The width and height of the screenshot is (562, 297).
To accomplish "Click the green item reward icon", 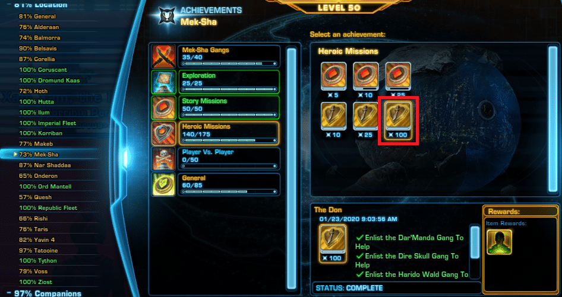I will click(x=499, y=242).
